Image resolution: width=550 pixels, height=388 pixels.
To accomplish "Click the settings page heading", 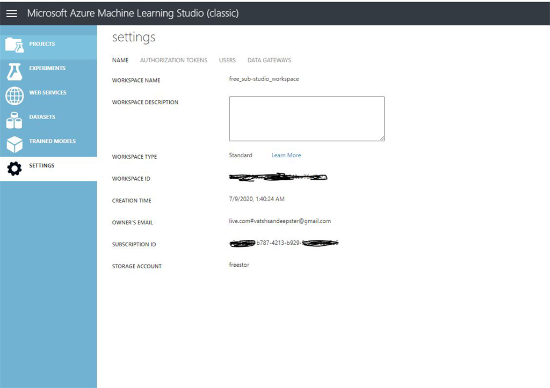I will pyautogui.click(x=134, y=37).
